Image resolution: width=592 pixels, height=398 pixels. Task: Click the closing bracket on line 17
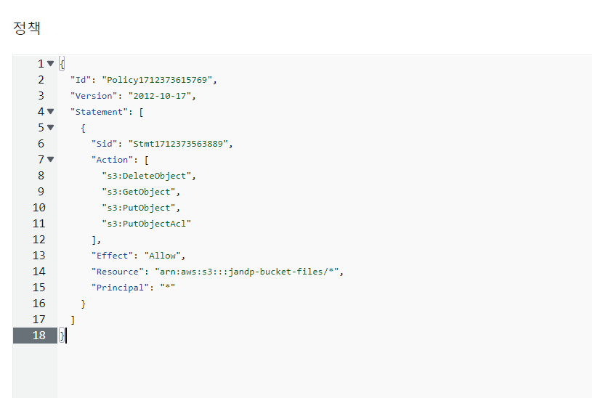(x=73, y=320)
